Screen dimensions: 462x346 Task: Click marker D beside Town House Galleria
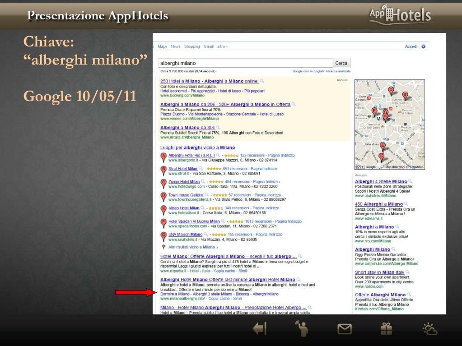click(x=163, y=197)
